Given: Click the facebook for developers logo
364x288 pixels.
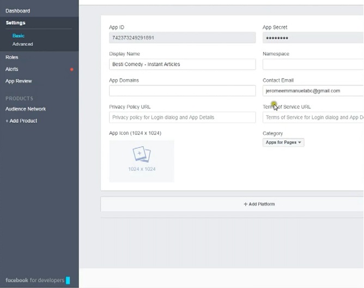Looking at the screenshot, I should pyautogui.click(x=38, y=280).
